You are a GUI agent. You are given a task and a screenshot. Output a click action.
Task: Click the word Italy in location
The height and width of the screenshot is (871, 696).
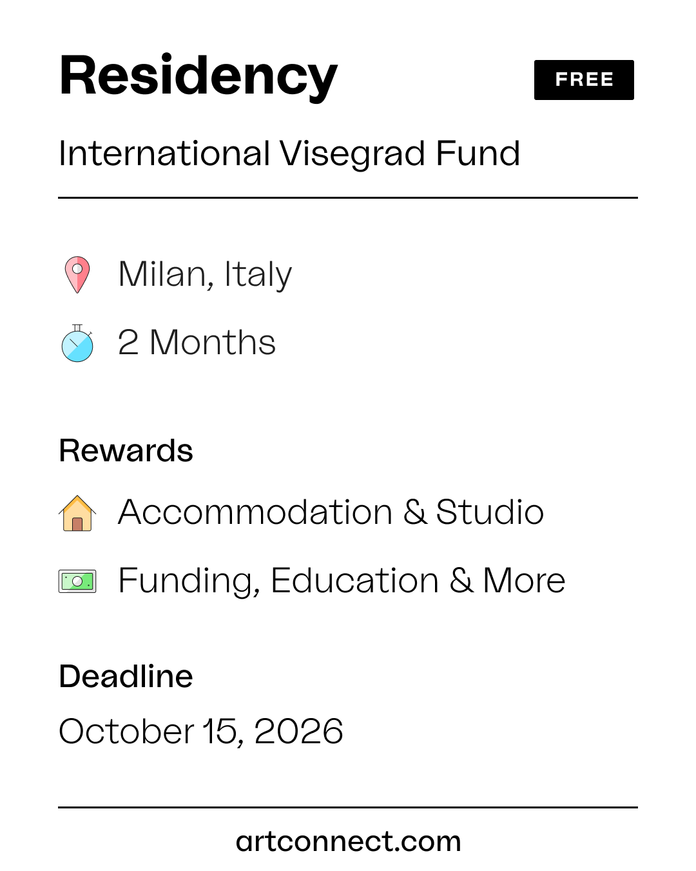pos(258,275)
